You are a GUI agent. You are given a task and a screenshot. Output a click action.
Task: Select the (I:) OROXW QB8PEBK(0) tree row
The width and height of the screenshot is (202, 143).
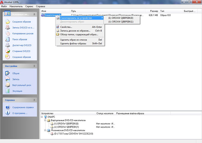(66, 124)
